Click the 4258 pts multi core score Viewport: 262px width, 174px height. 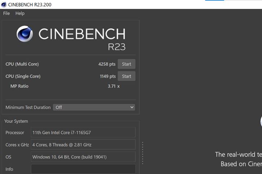point(107,64)
